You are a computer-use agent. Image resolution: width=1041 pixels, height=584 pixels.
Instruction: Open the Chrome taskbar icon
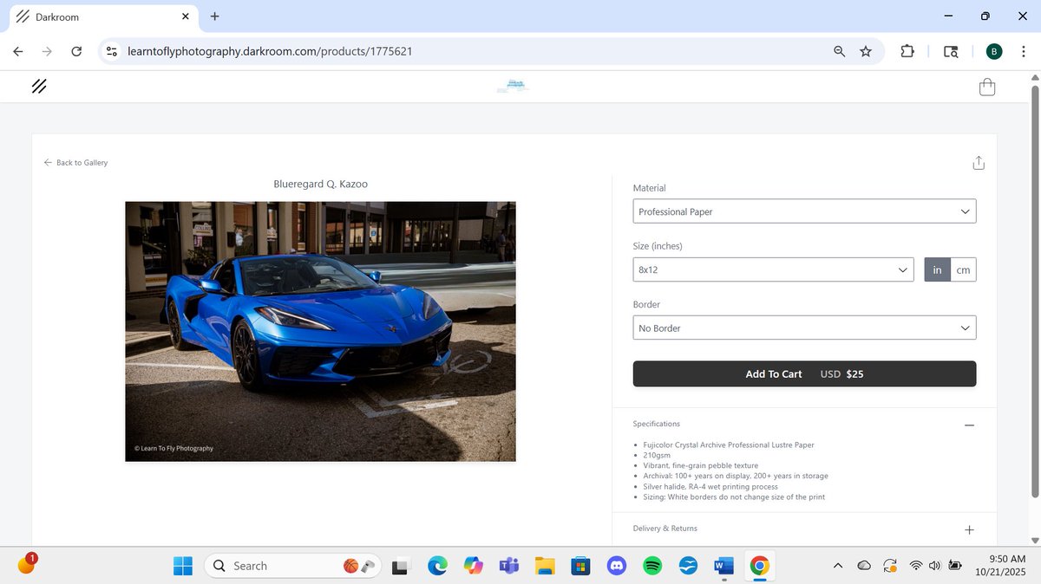coord(759,566)
